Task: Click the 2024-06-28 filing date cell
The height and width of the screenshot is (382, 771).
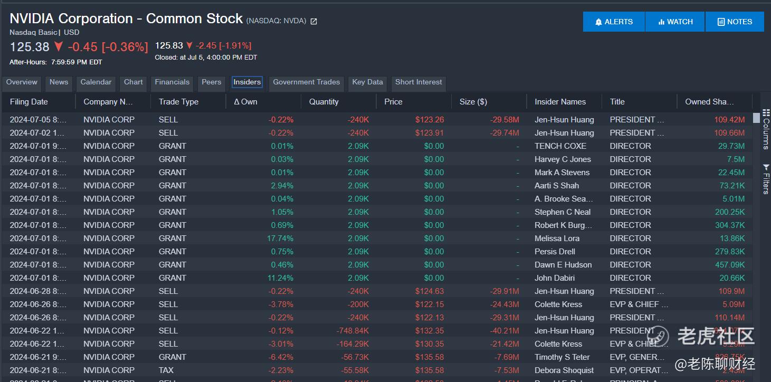Action: (38, 291)
